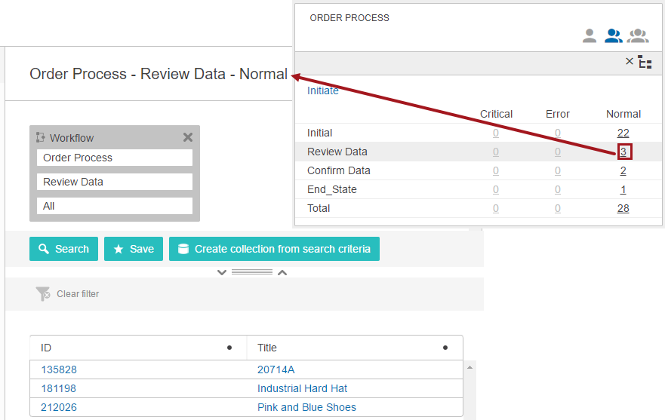The width and height of the screenshot is (665, 420).
Task: Click the Clear filter text
Action: 78,294
